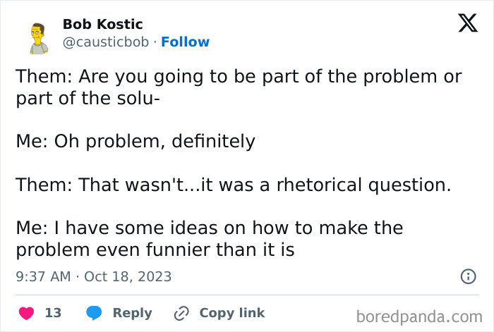Open the 9:37 AM time stamp
Image resolution: width=494 pixels, height=332 pixels.
pyautogui.click(x=42, y=276)
